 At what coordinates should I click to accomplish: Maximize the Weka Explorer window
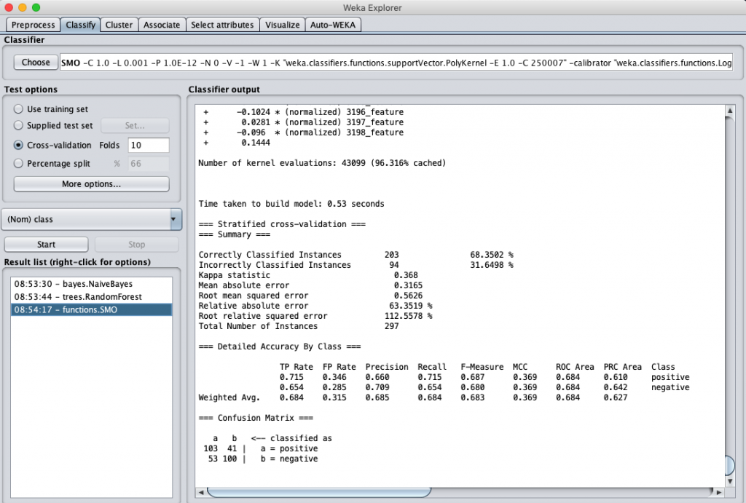pos(36,7)
